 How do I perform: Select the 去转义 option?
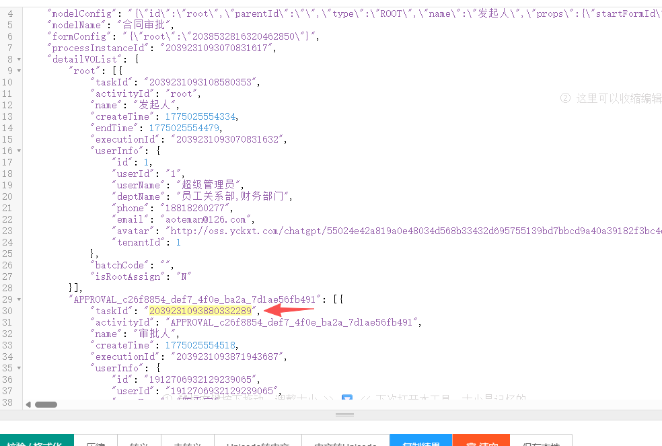tap(187, 443)
